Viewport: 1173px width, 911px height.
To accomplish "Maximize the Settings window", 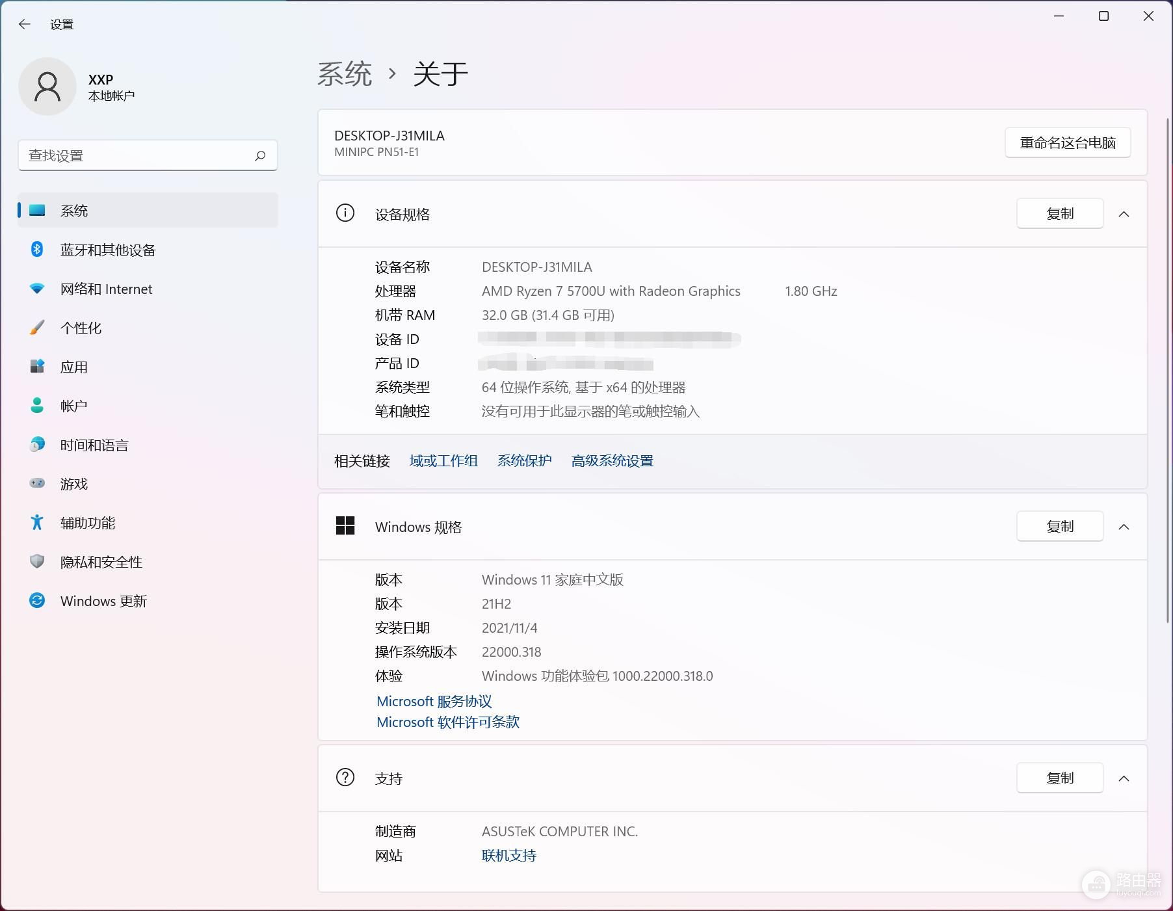I will (x=1103, y=16).
